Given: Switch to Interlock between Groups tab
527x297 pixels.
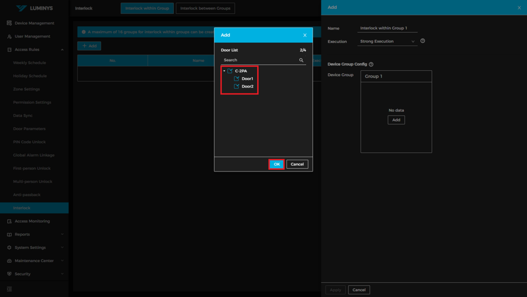Looking at the screenshot, I should (205, 8).
